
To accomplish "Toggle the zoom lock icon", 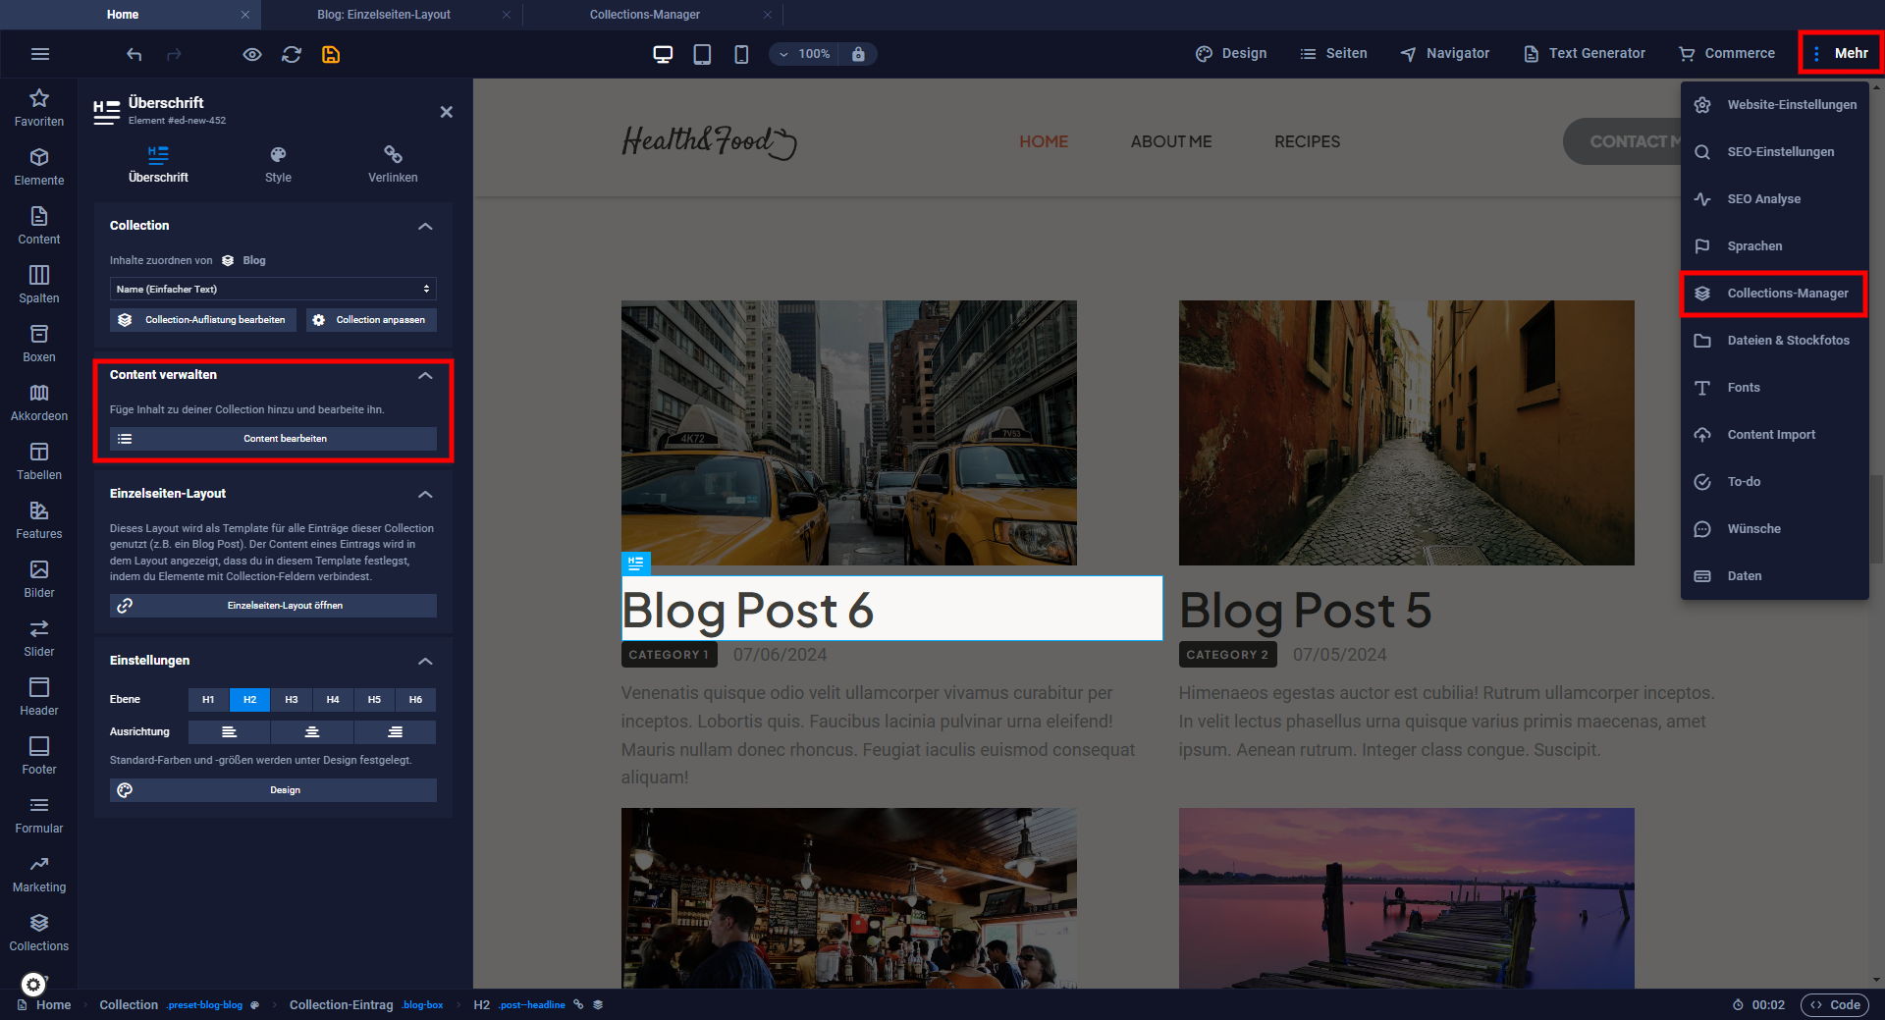I will [x=858, y=54].
